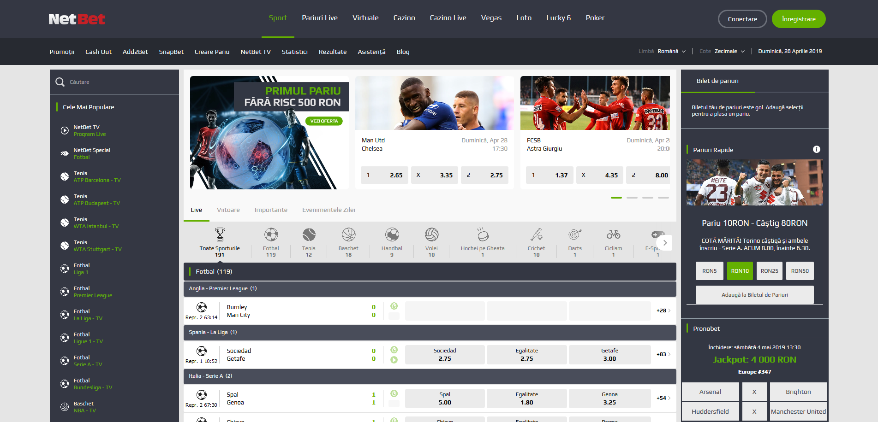Switch to the Importante tab

click(x=271, y=210)
